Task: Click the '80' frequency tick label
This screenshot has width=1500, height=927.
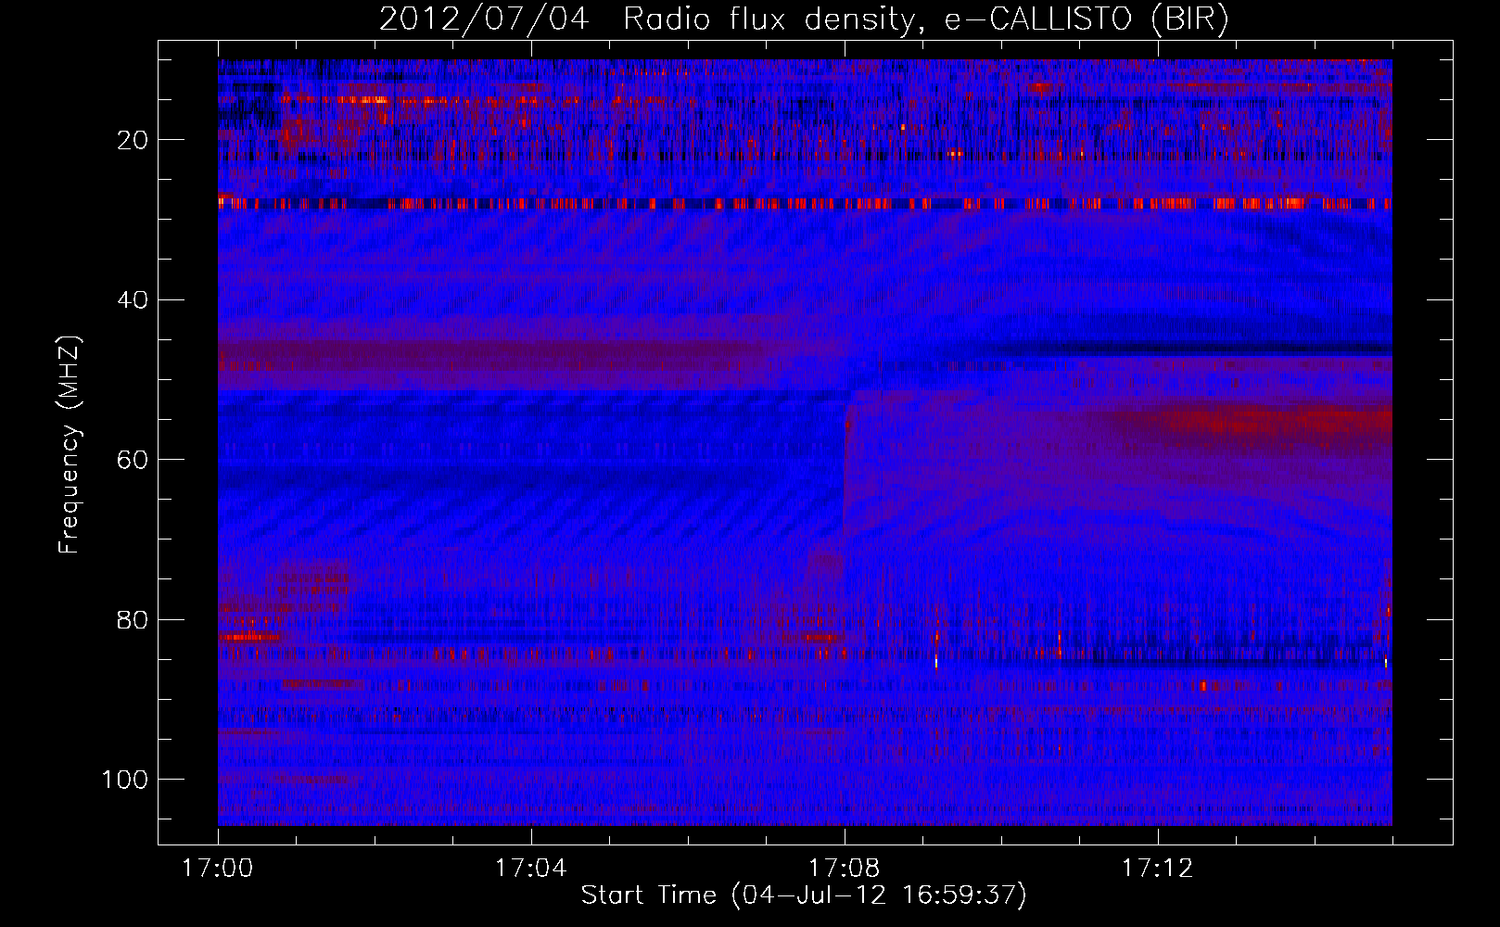Action: (x=133, y=620)
